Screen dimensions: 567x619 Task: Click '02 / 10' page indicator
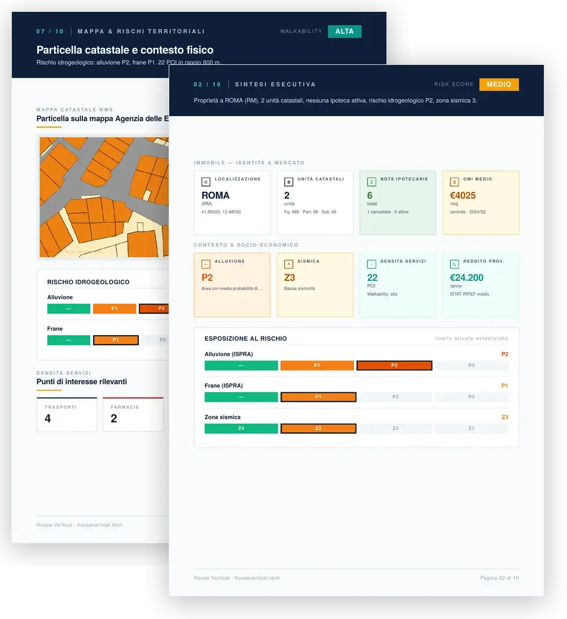(x=207, y=85)
